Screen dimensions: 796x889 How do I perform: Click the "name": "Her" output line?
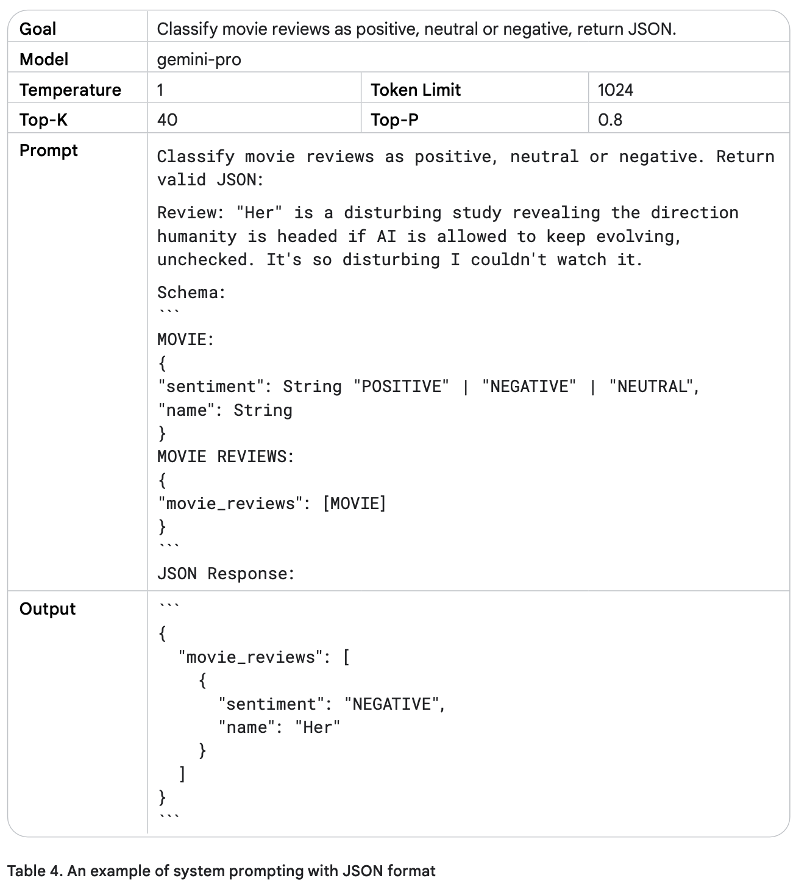[x=279, y=727]
